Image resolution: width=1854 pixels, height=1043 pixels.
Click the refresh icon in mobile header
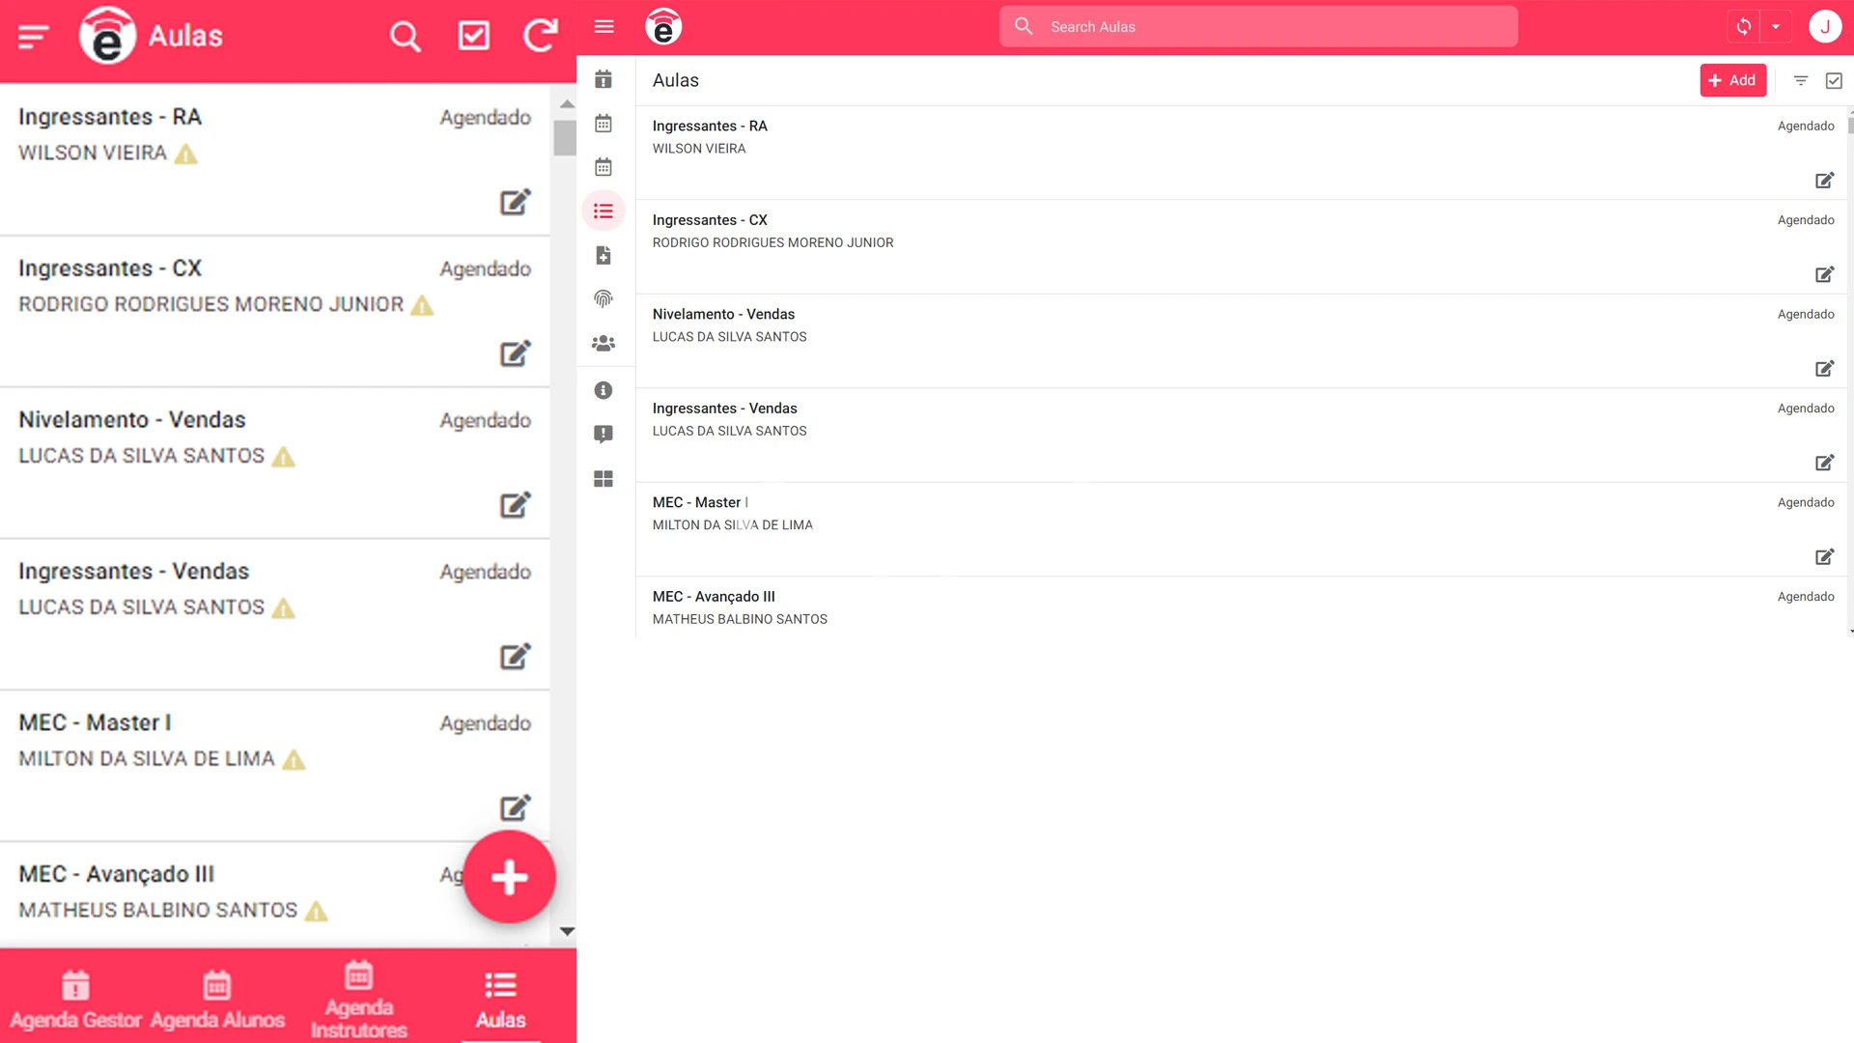(540, 36)
